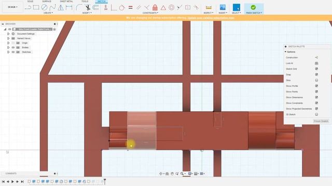Hide the Sketches folder with its eye icon

[13, 52]
